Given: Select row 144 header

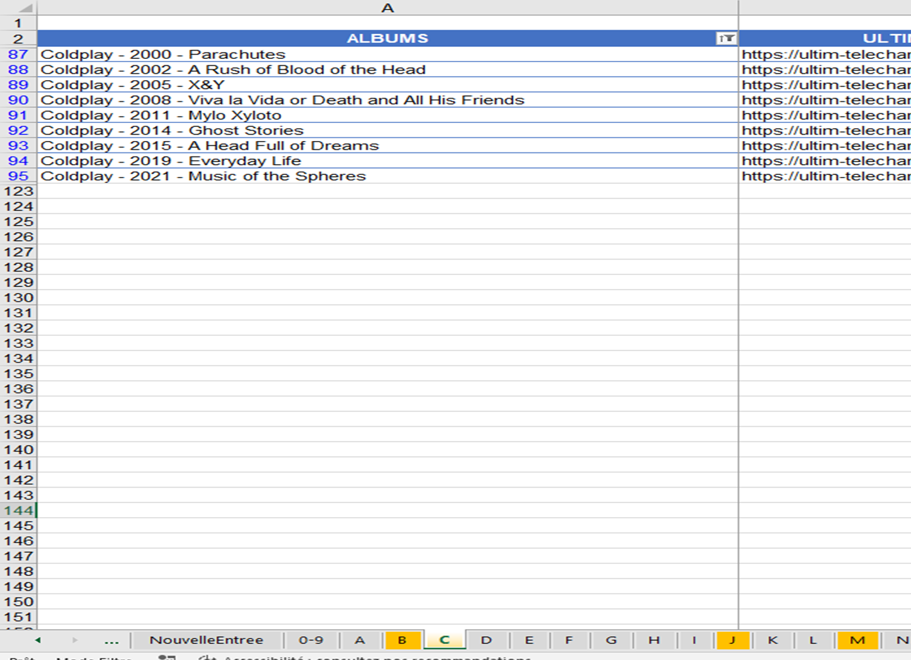Looking at the screenshot, I should tap(18, 511).
